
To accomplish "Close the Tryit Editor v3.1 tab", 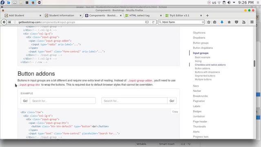I will click(x=201, y=16).
